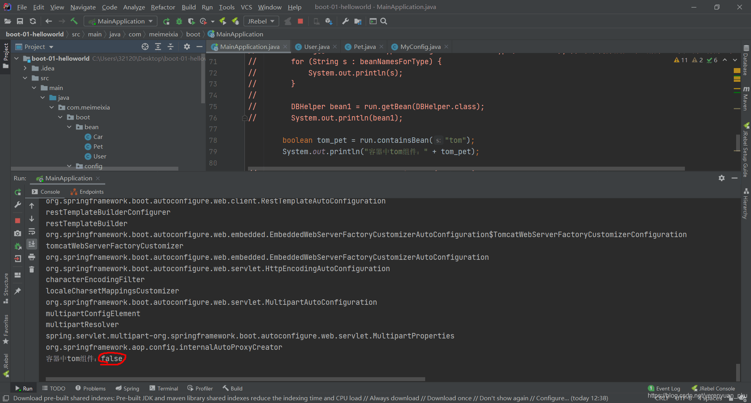Viewport: 751px width, 403px height.
Task: Locate the opened file in Project tree
Action: [145, 47]
